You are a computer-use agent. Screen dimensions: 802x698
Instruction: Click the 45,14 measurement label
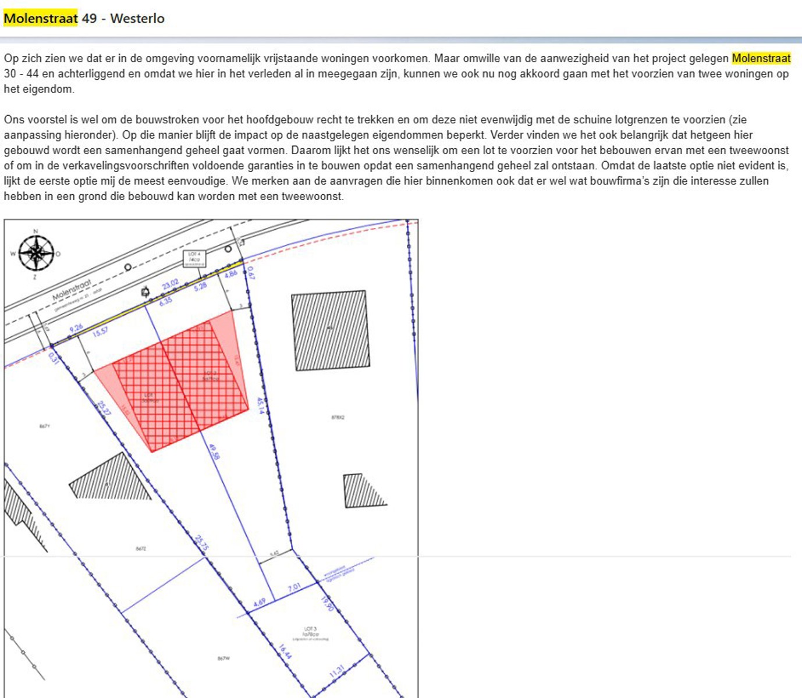pyautogui.click(x=261, y=403)
